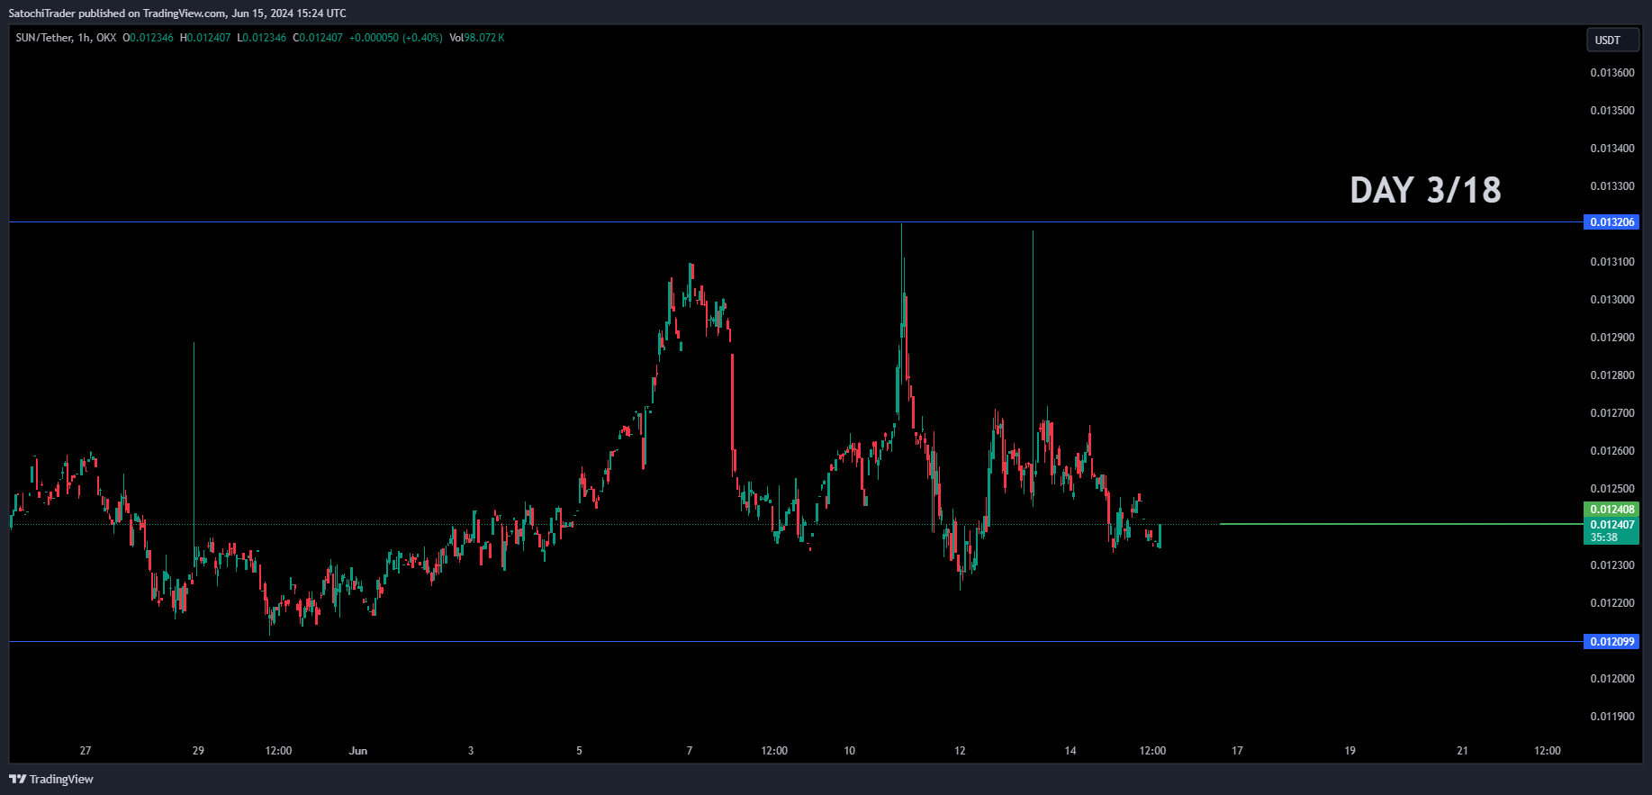The image size is (1652, 795).
Task: Click the USDT currency button
Action: tap(1612, 40)
